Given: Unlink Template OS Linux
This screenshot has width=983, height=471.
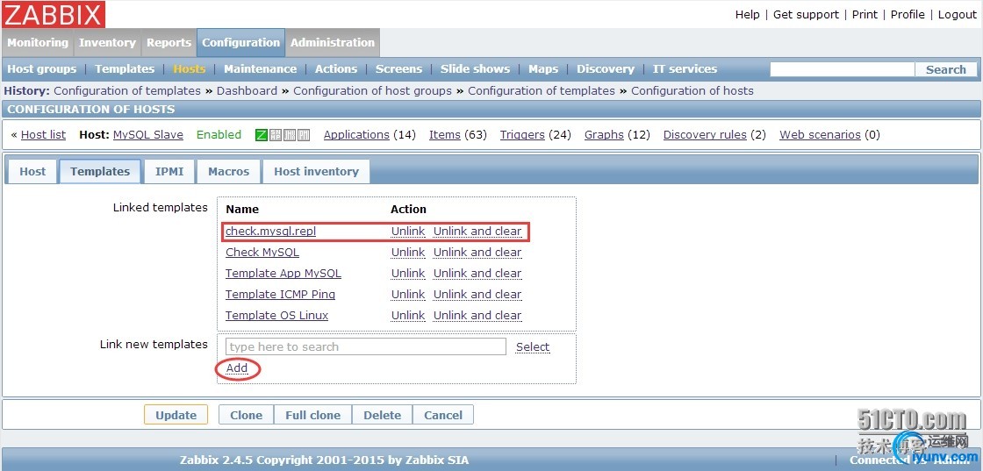Looking at the screenshot, I should tap(408, 316).
